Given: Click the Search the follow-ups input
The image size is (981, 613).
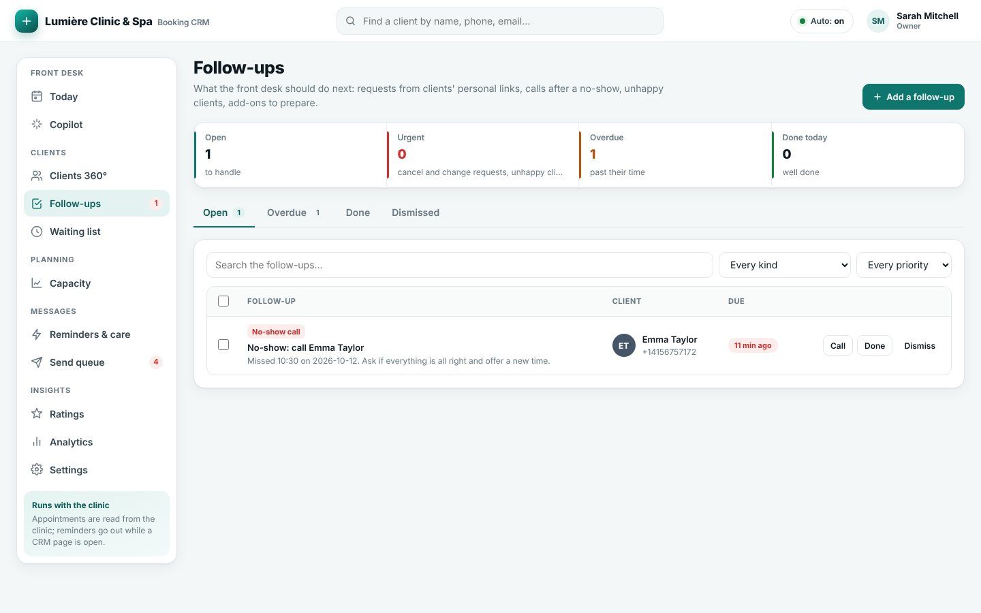Looking at the screenshot, I should pyautogui.click(x=460, y=265).
